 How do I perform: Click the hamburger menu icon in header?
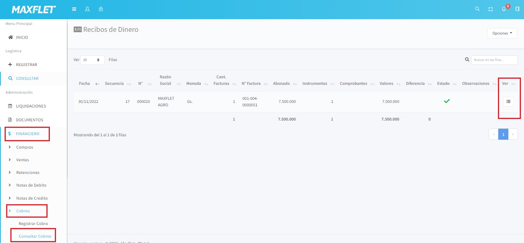pos(74,9)
